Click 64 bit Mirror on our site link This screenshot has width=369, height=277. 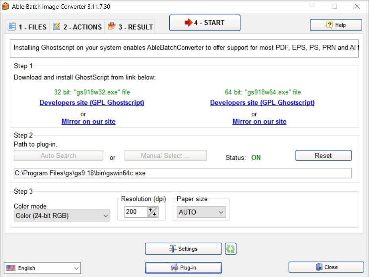point(259,121)
